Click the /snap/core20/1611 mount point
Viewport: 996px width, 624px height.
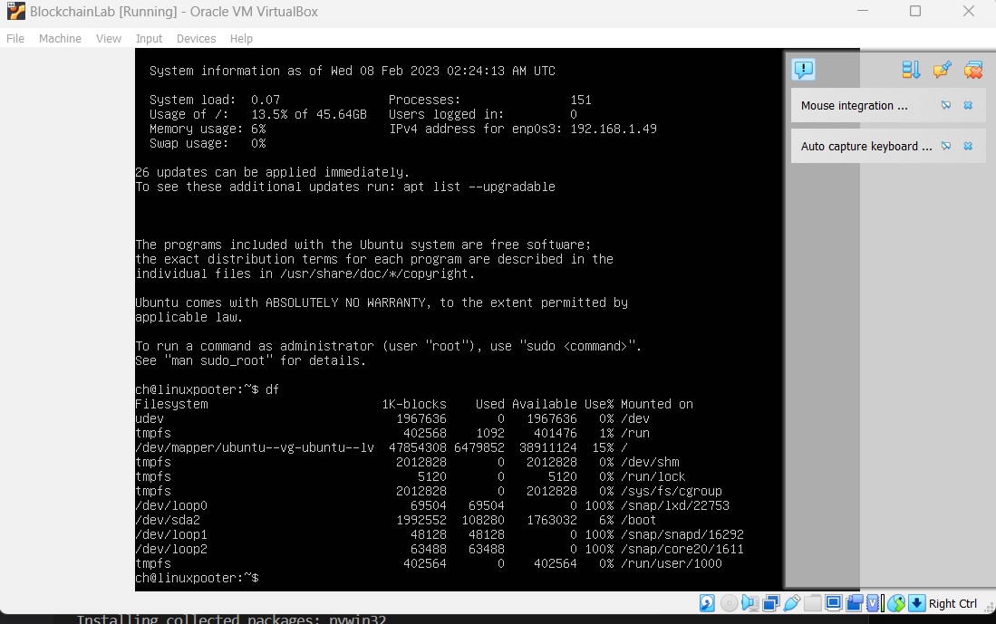(x=682, y=549)
